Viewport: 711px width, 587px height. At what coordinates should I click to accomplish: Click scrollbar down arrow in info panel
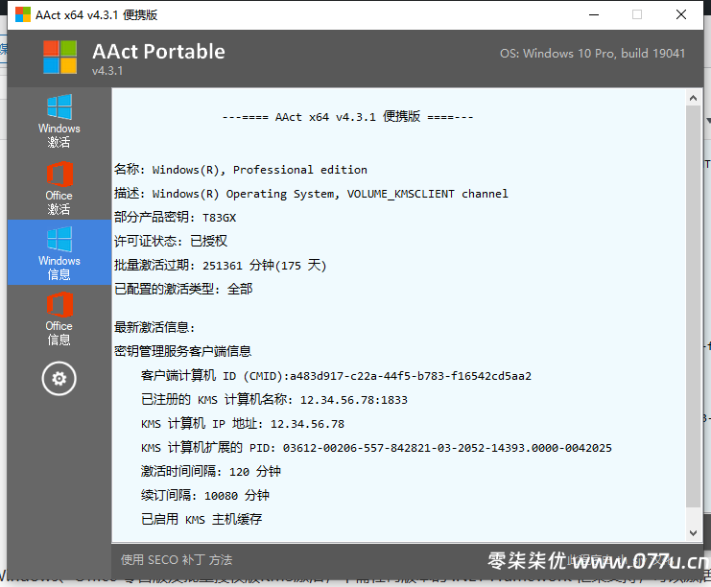pos(693,533)
